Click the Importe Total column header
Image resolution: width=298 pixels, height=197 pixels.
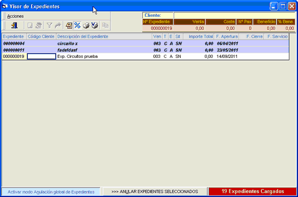point(199,36)
